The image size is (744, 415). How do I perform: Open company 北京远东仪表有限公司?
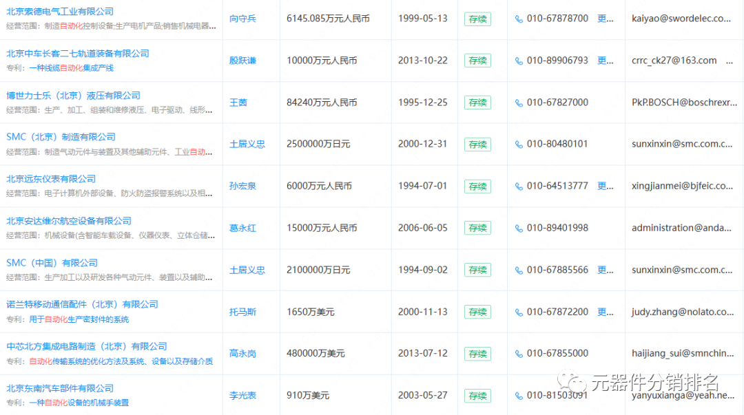(x=51, y=179)
